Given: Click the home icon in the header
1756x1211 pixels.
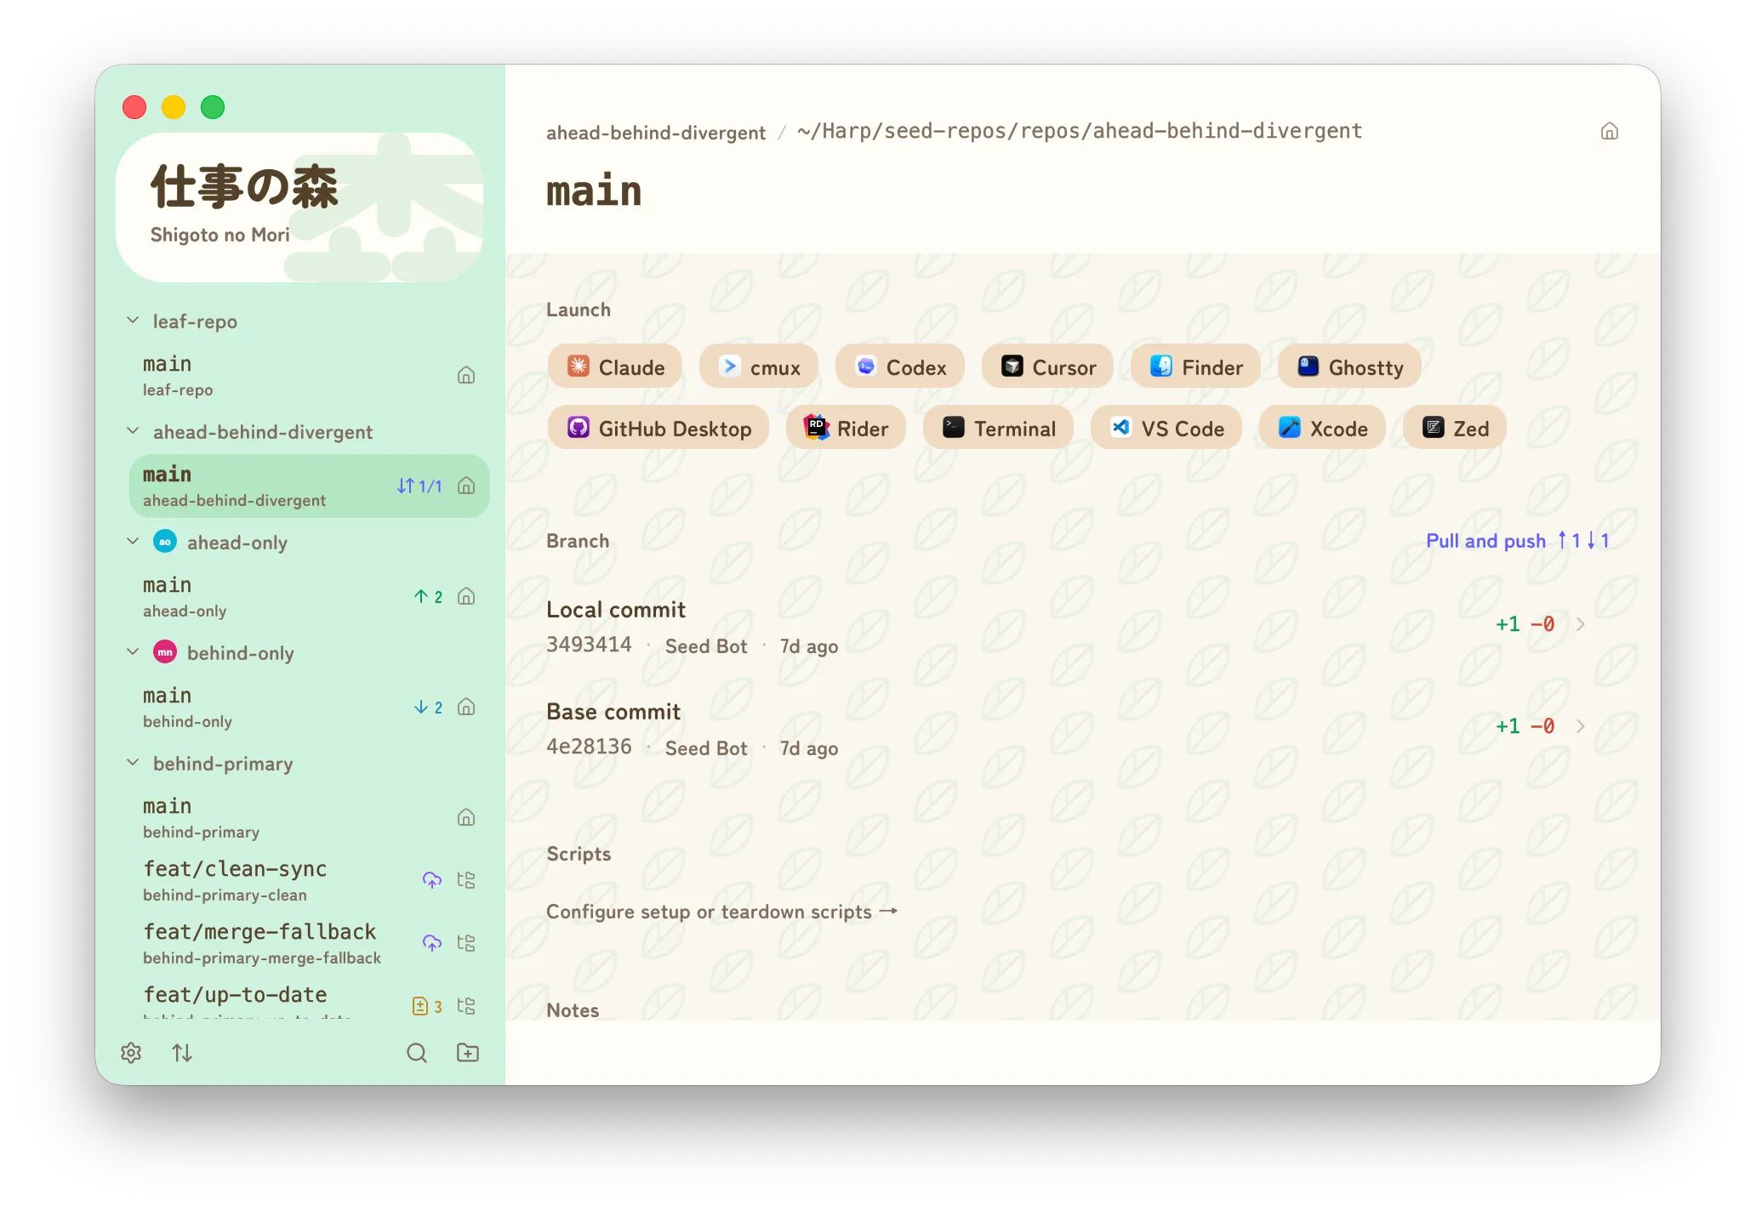Looking at the screenshot, I should click(x=1610, y=131).
